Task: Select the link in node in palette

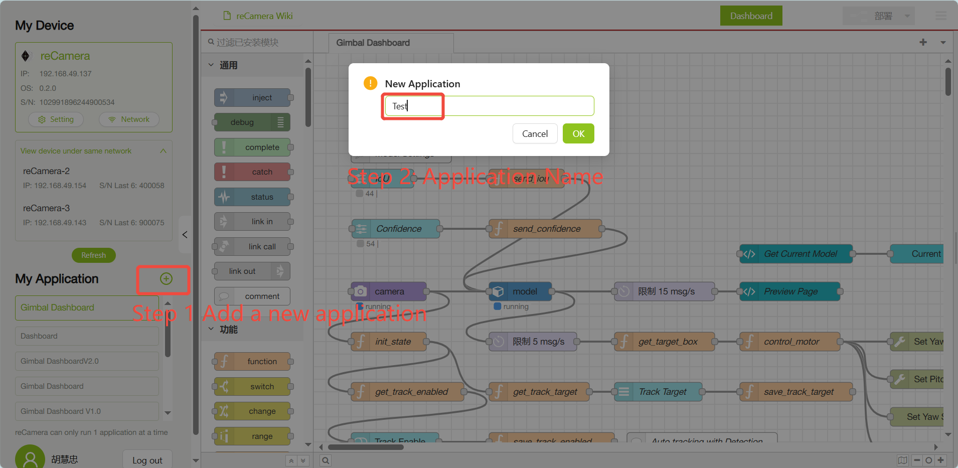Action: [x=252, y=221]
